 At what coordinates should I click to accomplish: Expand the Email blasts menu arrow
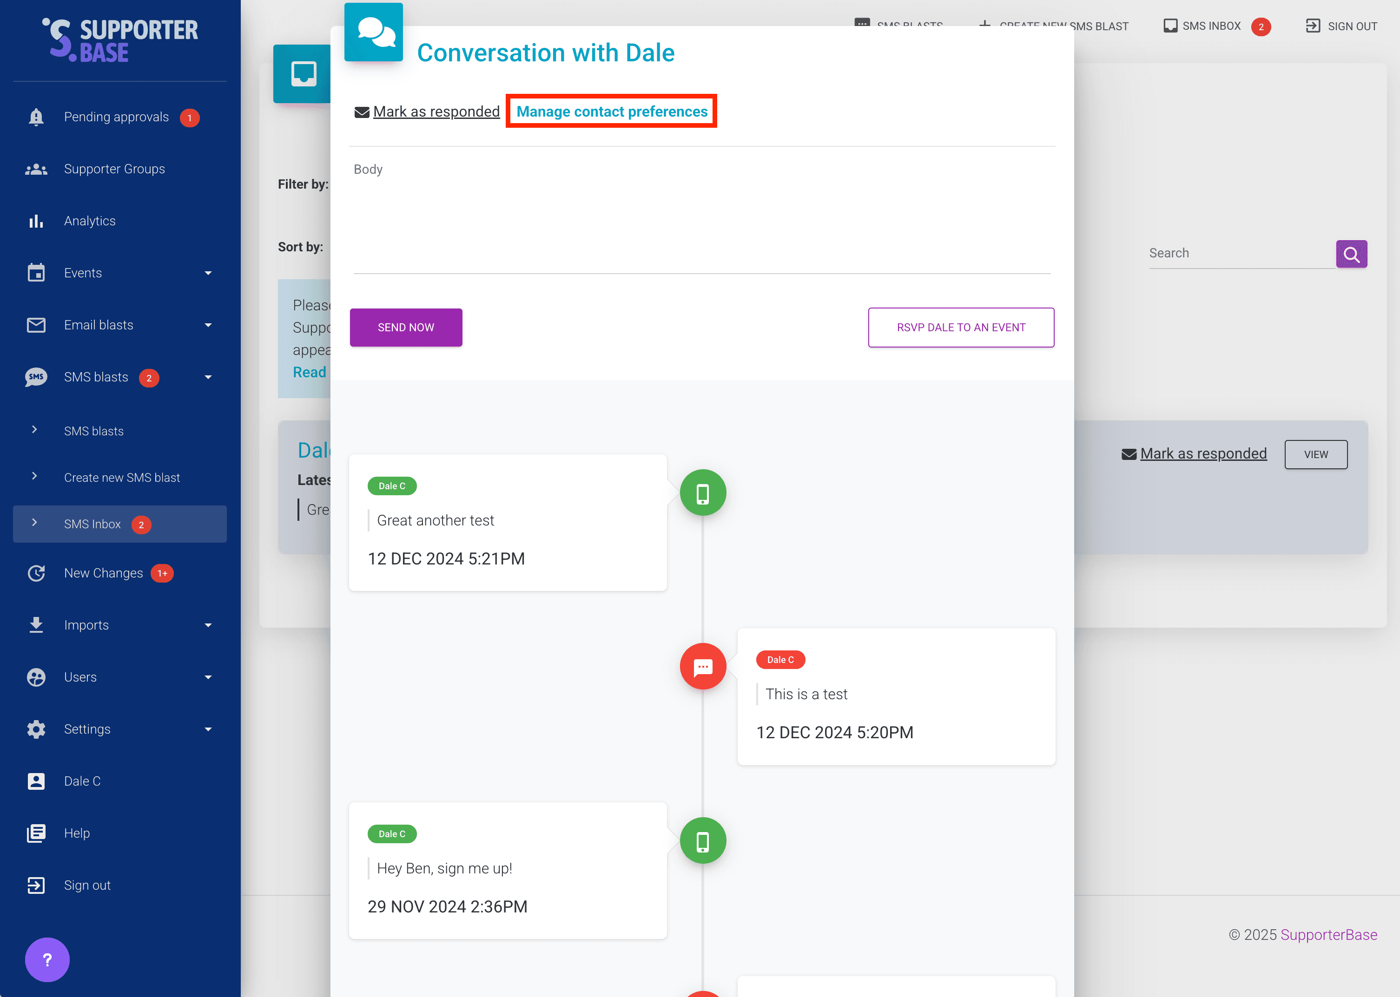tap(208, 325)
